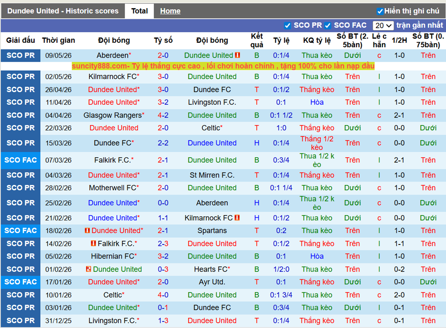The image size is (446, 328).
Task: Click red card icon before Dundee United 18/02/26
Action: pyautogui.click(x=87, y=231)
